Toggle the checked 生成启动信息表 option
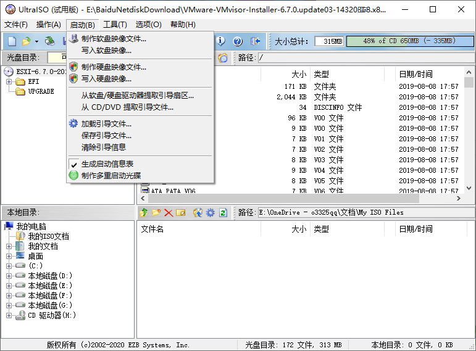The width and height of the screenshot is (476, 351). [x=140, y=164]
